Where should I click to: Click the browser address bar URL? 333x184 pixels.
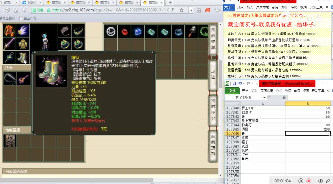(110, 10)
